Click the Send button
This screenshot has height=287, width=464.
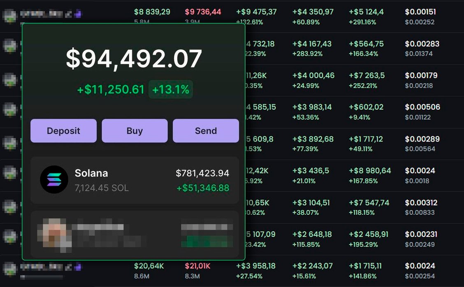pos(206,131)
